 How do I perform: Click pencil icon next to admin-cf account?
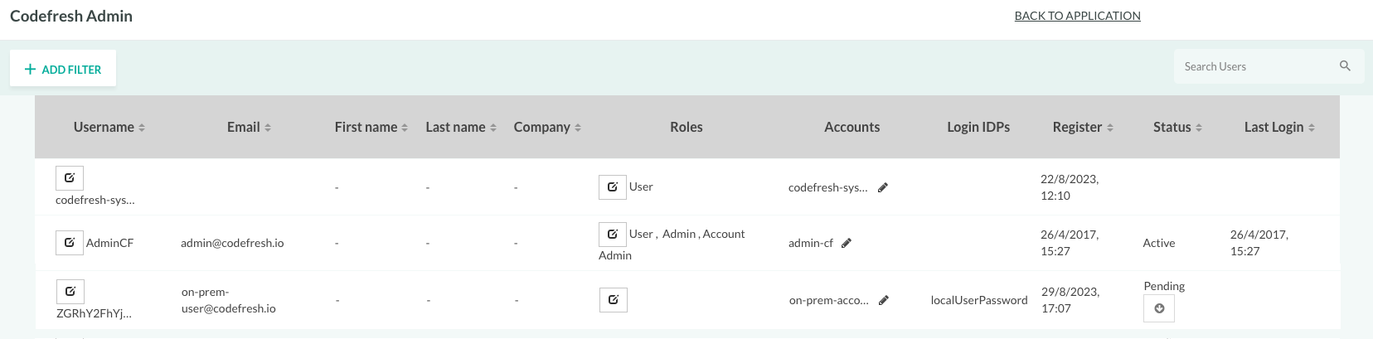click(x=847, y=244)
